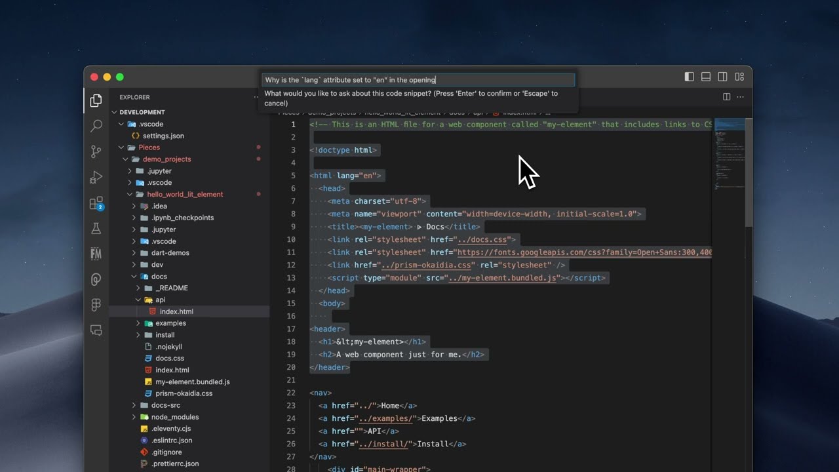Open editor More Actions ellipsis
The image size is (839, 472).
tap(741, 97)
